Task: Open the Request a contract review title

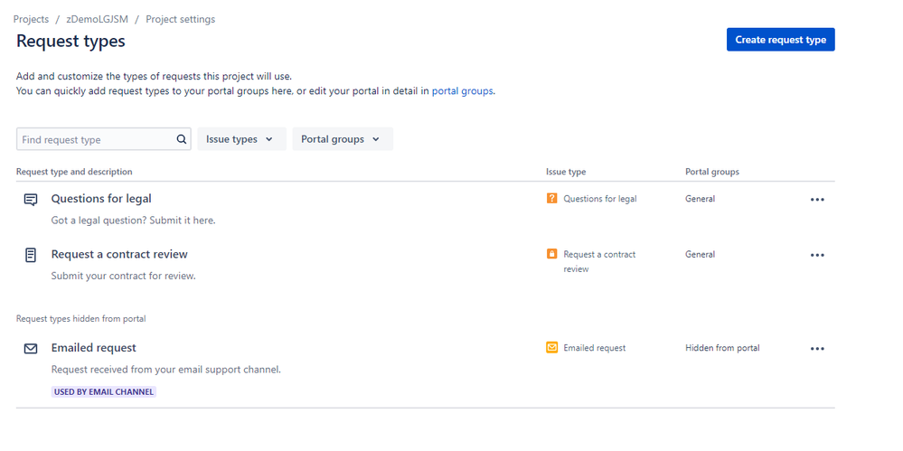Action: click(119, 254)
